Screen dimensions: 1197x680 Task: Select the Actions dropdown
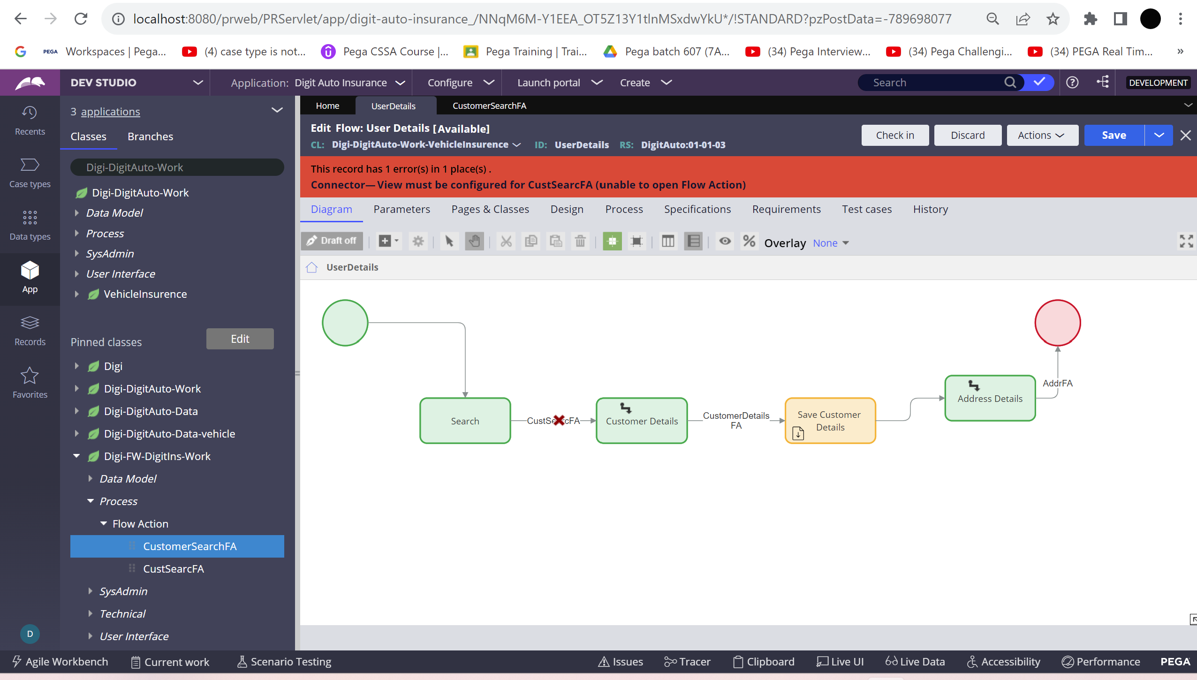(1041, 135)
